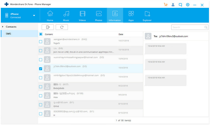Click avatar of selected jz7drk outlook row
This screenshot has width=210, height=125.
pyautogui.click(x=47, y=69)
